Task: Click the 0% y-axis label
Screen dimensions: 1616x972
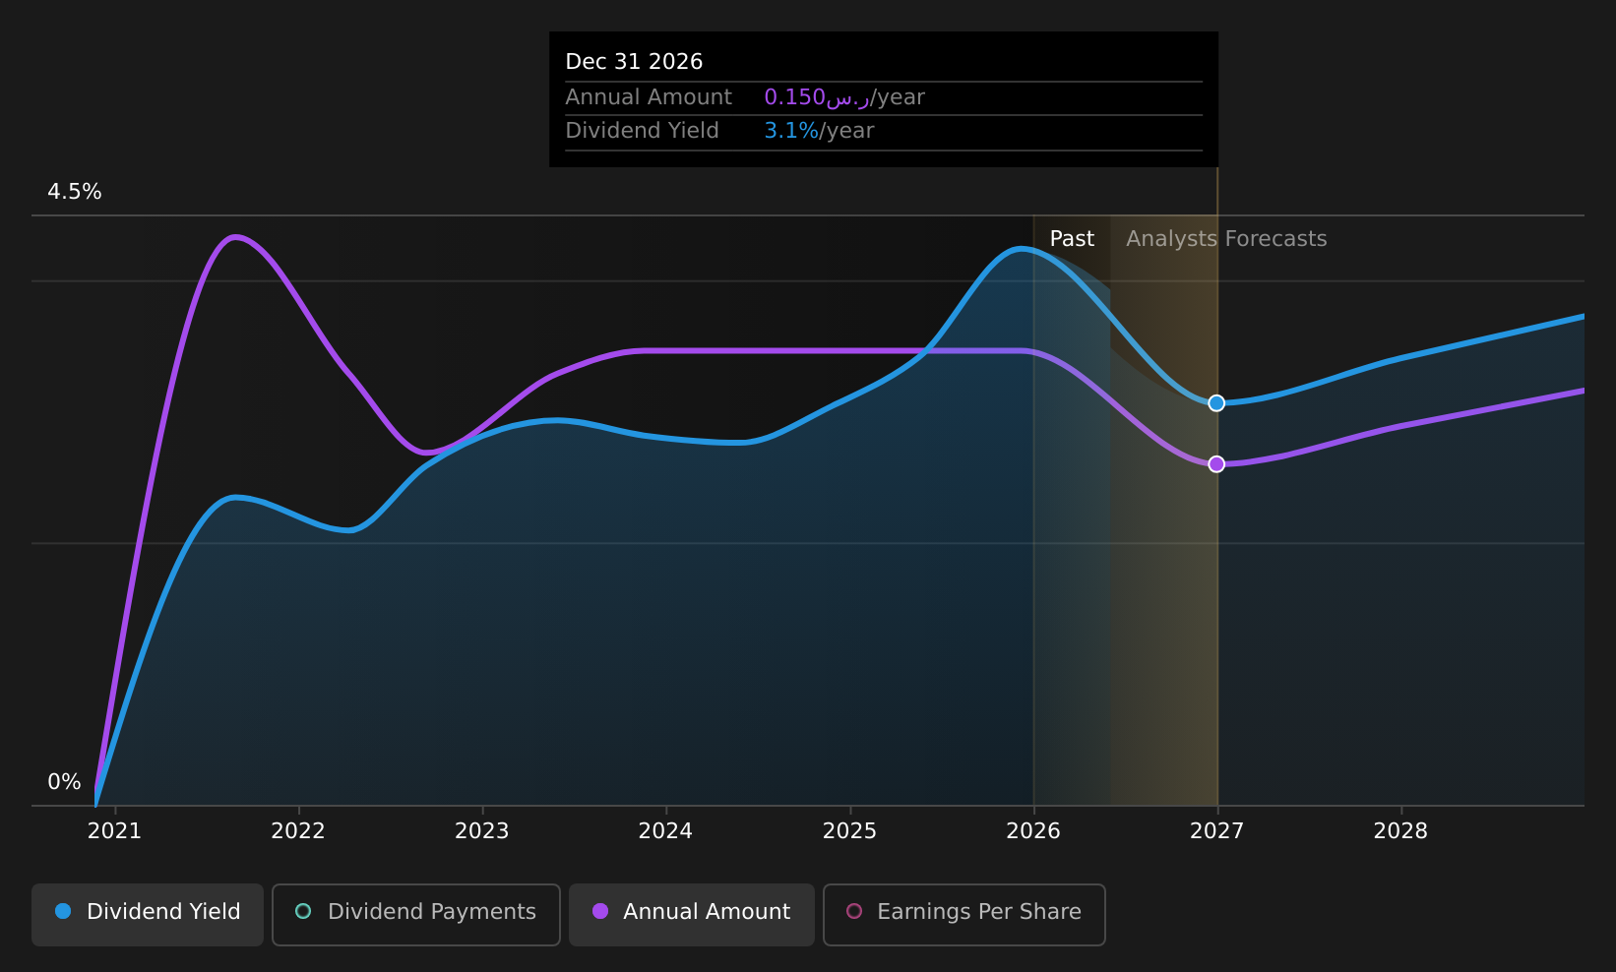Action: click(x=65, y=782)
